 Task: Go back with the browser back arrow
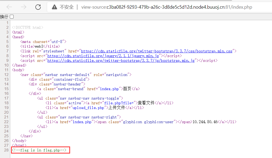coord(9,7)
